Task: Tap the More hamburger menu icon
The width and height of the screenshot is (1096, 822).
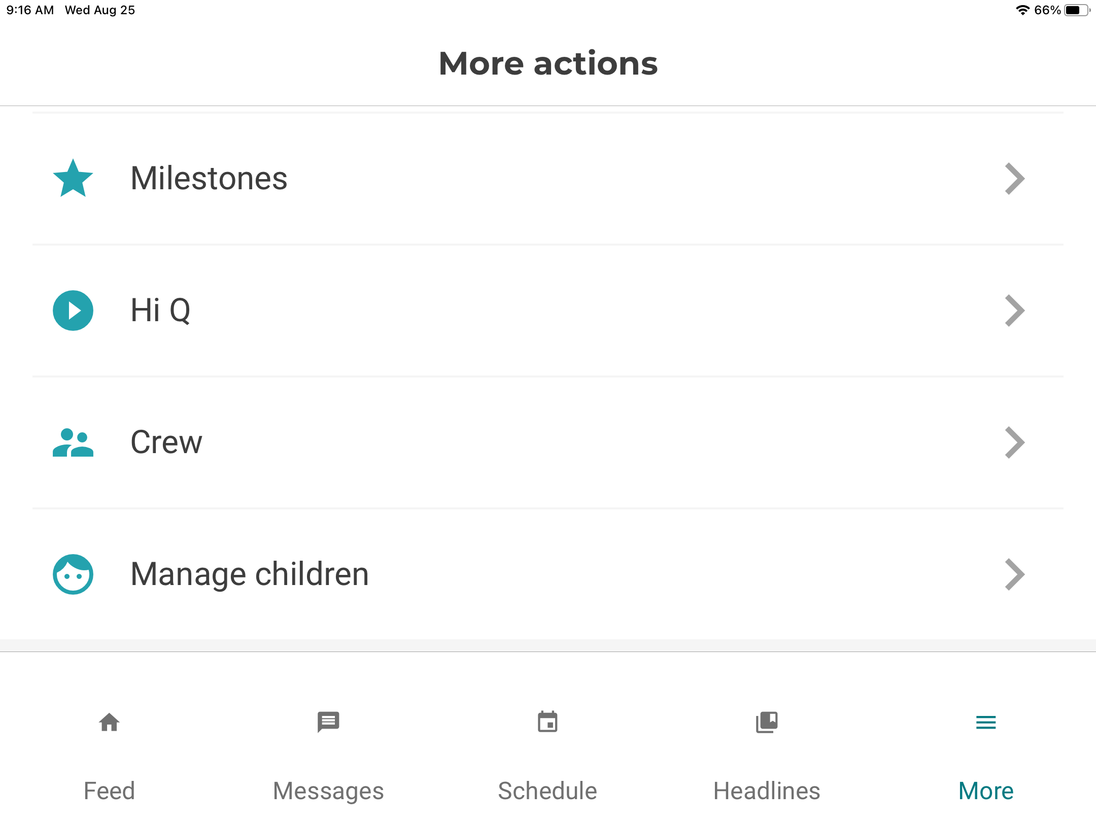Action: [x=986, y=722]
